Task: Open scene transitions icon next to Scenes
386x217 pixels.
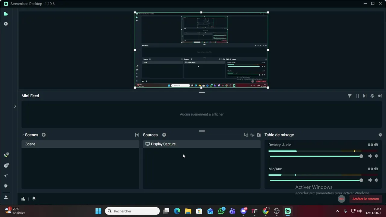Action: pyautogui.click(x=137, y=135)
